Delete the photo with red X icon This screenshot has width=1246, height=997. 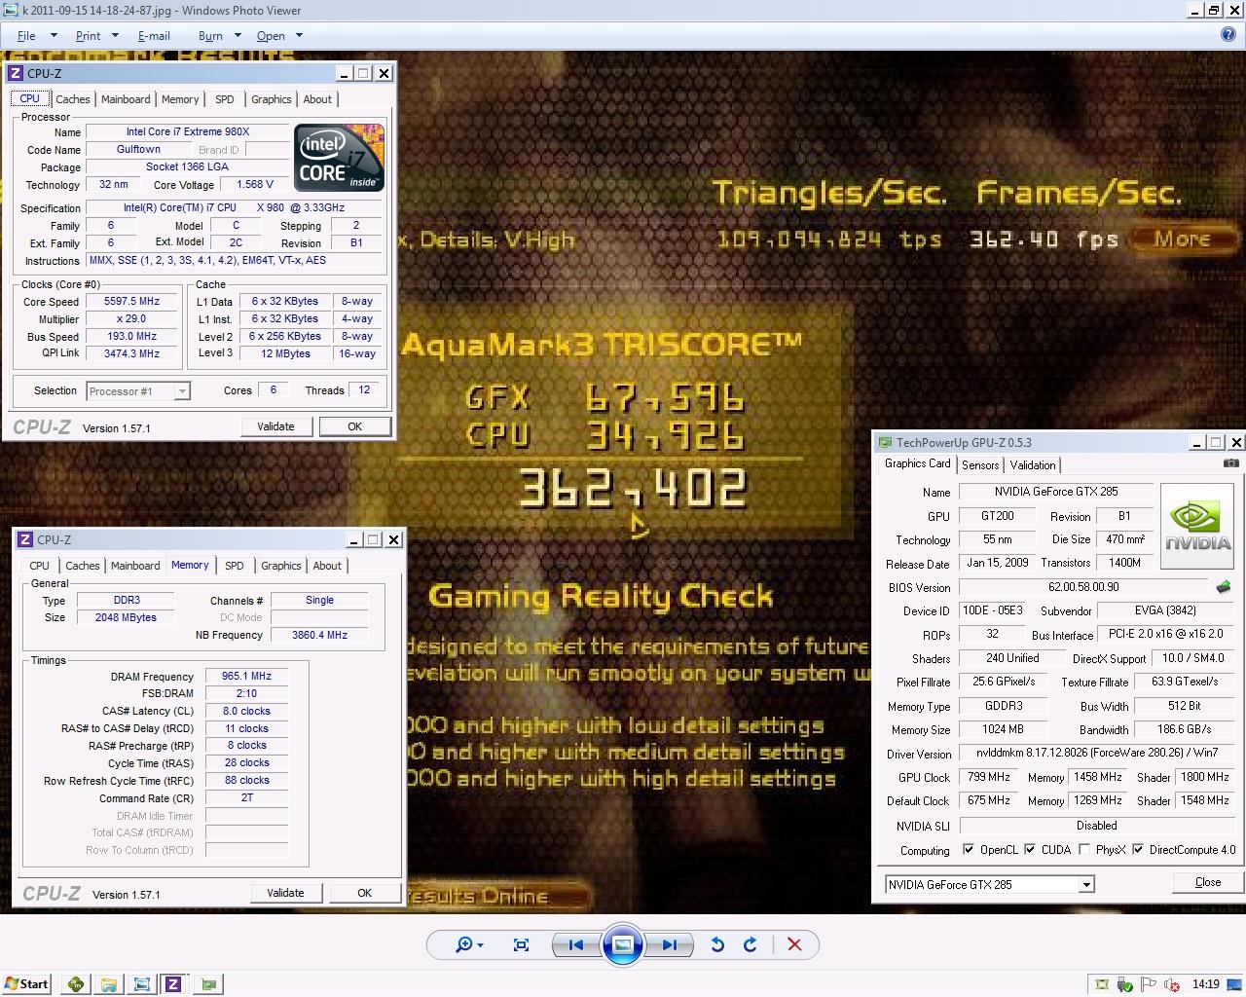click(794, 944)
